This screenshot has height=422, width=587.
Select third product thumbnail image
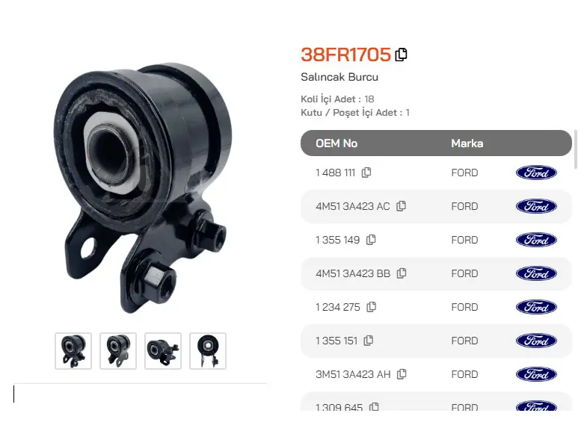point(163,351)
